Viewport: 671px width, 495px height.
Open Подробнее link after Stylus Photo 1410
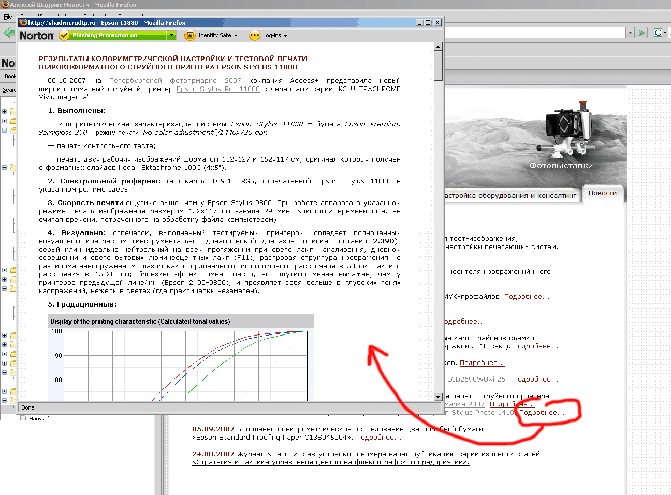(542, 412)
